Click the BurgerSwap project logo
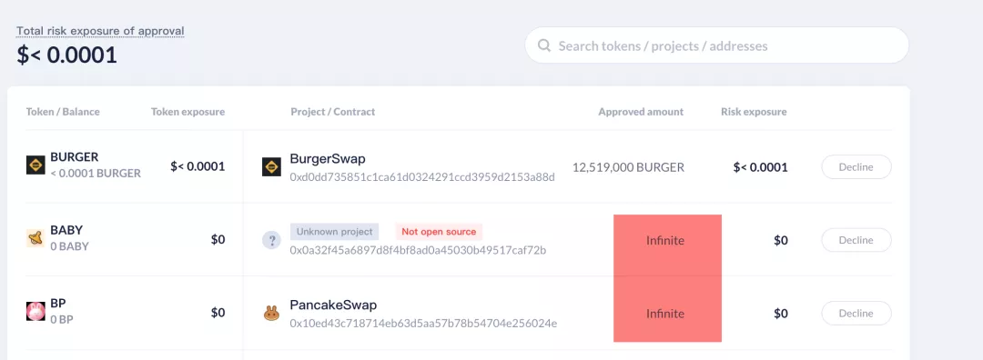Image resolution: width=983 pixels, height=360 pixels. point(271,166)
